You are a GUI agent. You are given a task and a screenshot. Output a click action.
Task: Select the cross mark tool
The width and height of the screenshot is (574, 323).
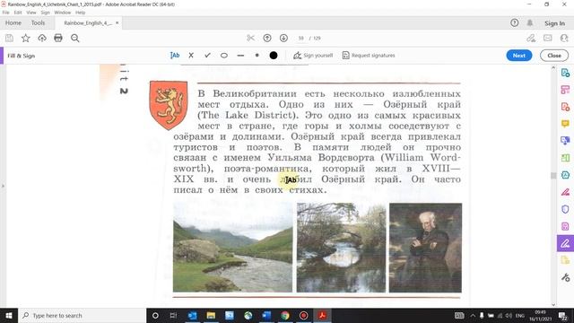(x=191, y=56)
